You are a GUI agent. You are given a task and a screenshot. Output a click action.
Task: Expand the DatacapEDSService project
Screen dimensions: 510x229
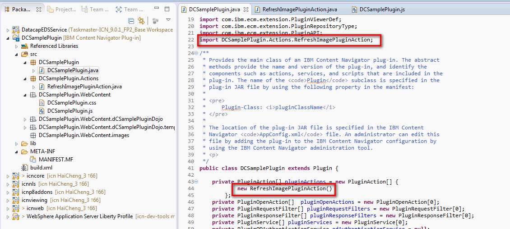[8, 30]
